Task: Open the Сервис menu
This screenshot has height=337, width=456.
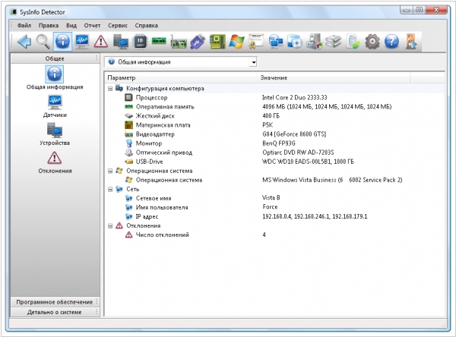Action: coord(118,25)
